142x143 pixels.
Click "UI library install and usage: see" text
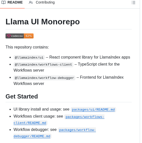click(x=41, y=109)
